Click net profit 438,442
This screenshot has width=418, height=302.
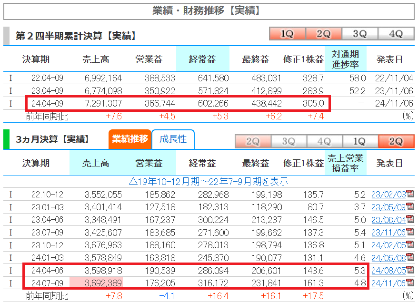click(x=266, y=104)
